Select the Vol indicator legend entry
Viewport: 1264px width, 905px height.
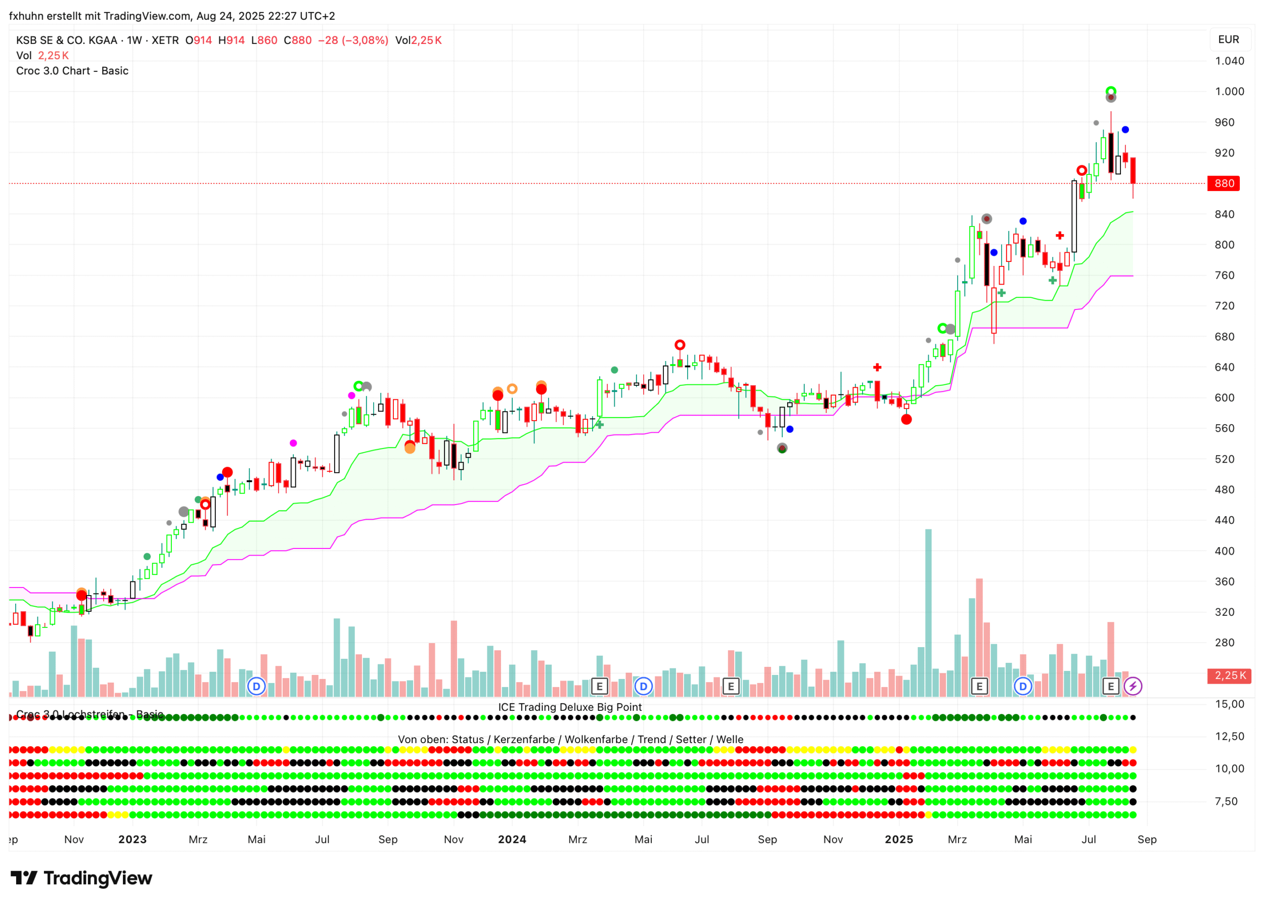click(24, 55)
